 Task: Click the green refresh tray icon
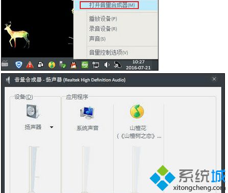point(85,65)
